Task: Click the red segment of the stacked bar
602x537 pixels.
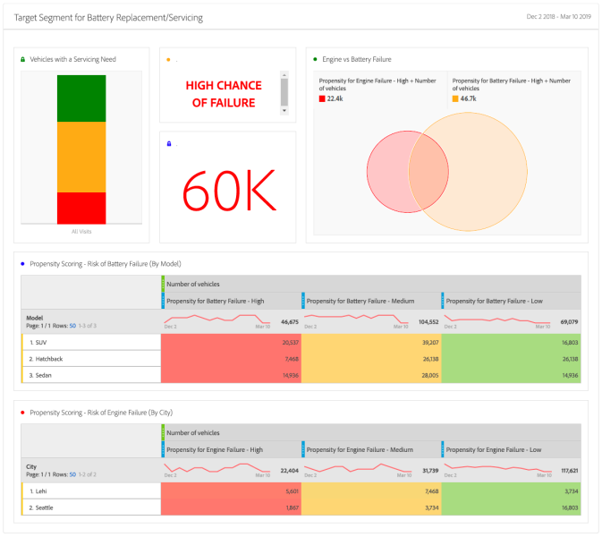Action: coord(81,208)
